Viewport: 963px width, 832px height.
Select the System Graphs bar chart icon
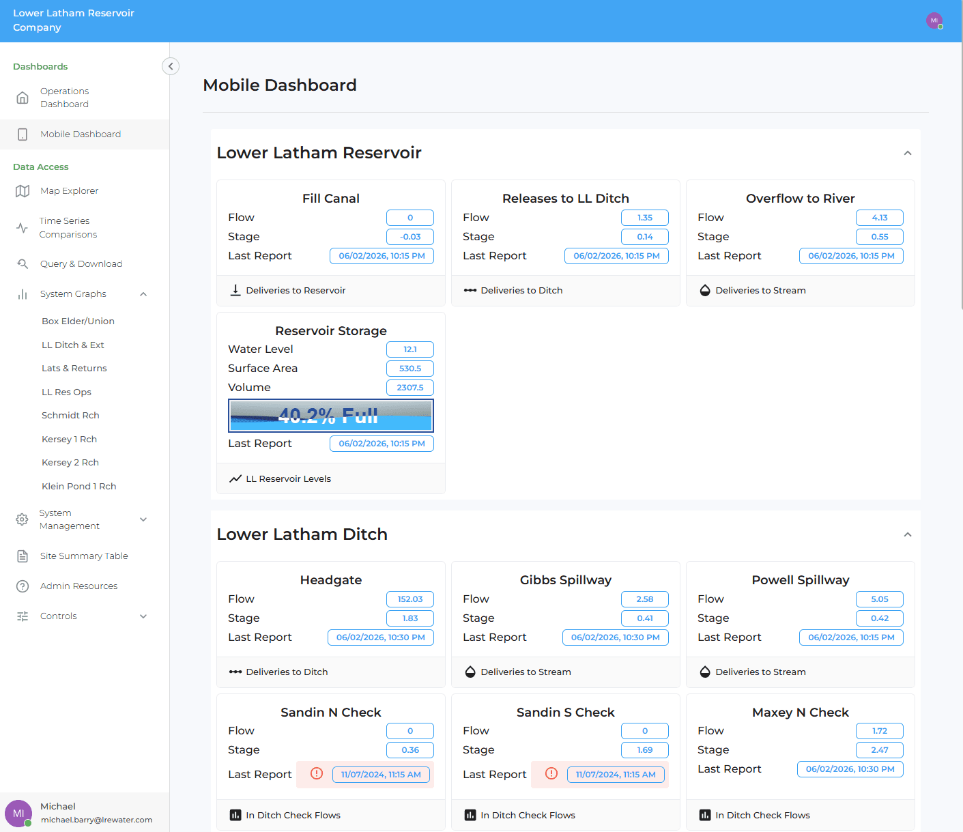pos(23,294)
